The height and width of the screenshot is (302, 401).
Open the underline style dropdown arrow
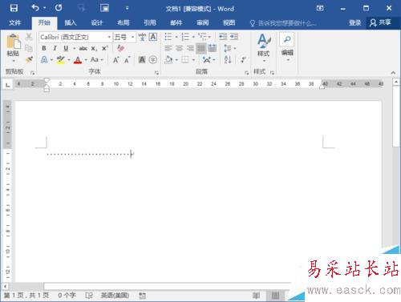75,48
